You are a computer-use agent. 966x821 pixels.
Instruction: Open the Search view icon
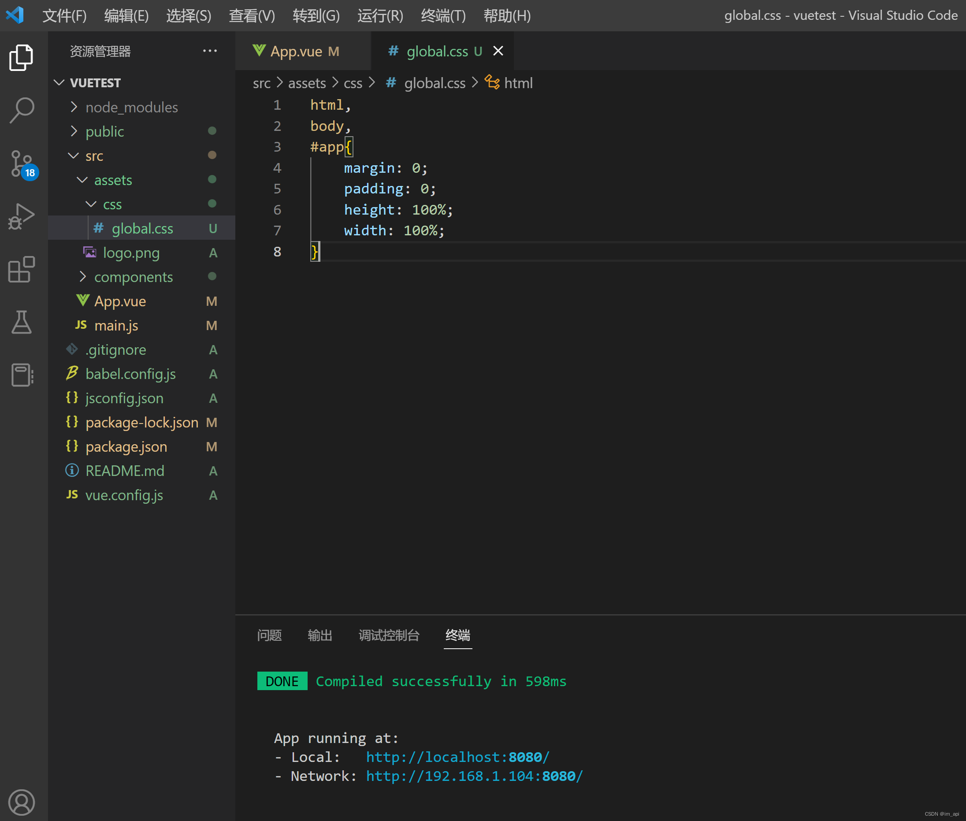22,110
